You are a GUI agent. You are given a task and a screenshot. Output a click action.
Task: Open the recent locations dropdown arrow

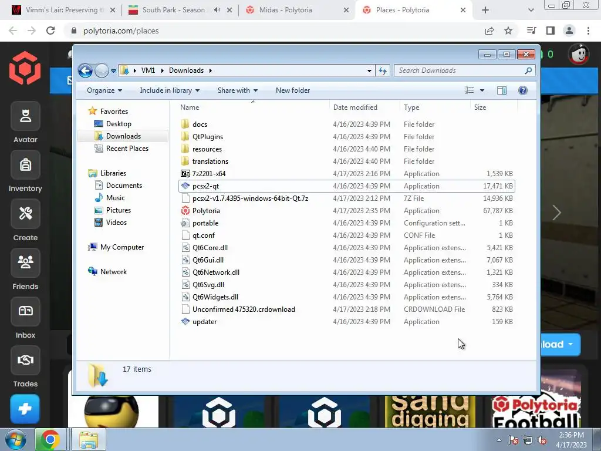coord(113,71)
